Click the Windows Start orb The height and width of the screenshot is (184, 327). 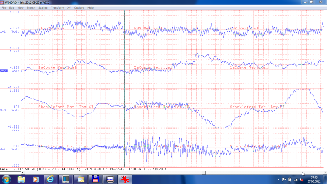(7, 180)
